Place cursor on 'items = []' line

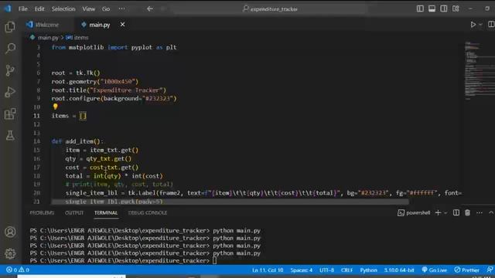point(69,116)
